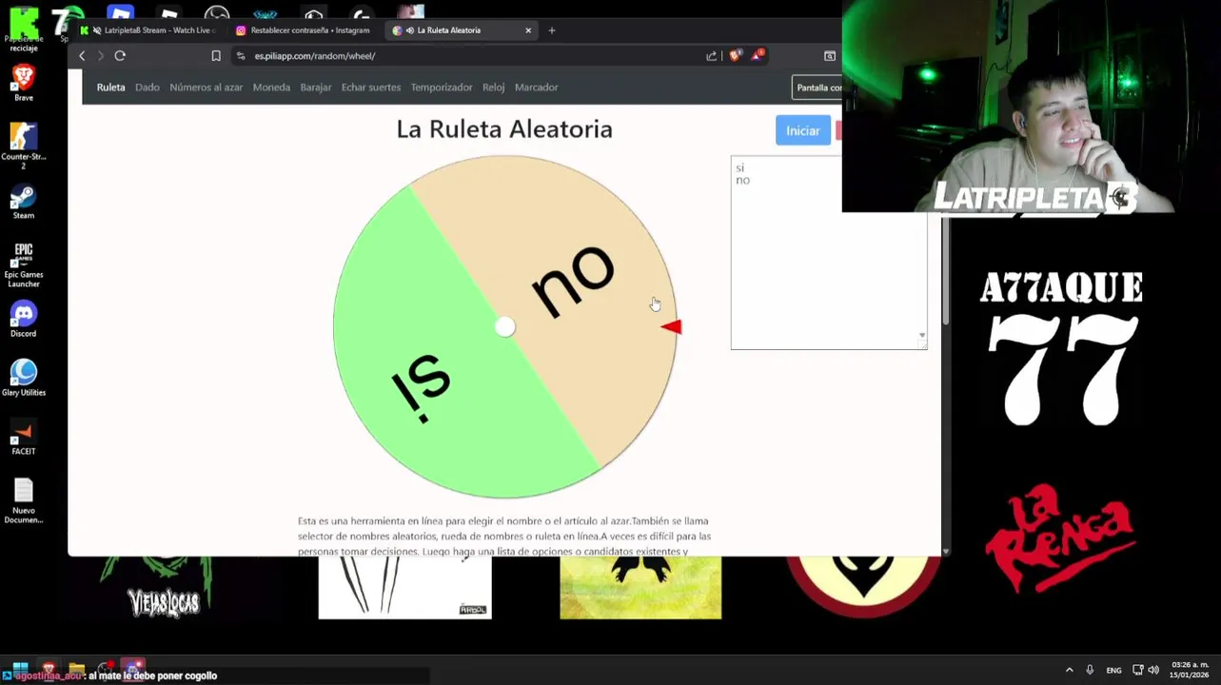This screenshot has height=685, width=1221.
Task: Launch the Steam desktop shortcut
Action: [24, 202]
